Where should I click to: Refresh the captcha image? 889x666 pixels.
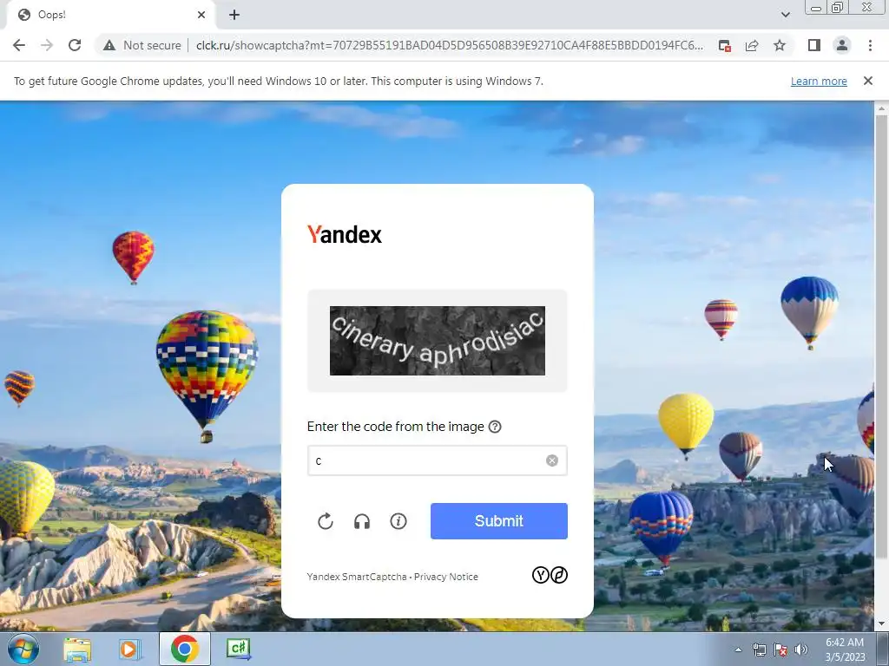pos(326,521)
